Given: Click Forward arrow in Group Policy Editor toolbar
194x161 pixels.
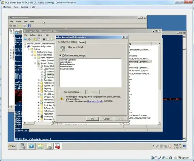Looking at the screenshot, I should click(x=29, y=39).
